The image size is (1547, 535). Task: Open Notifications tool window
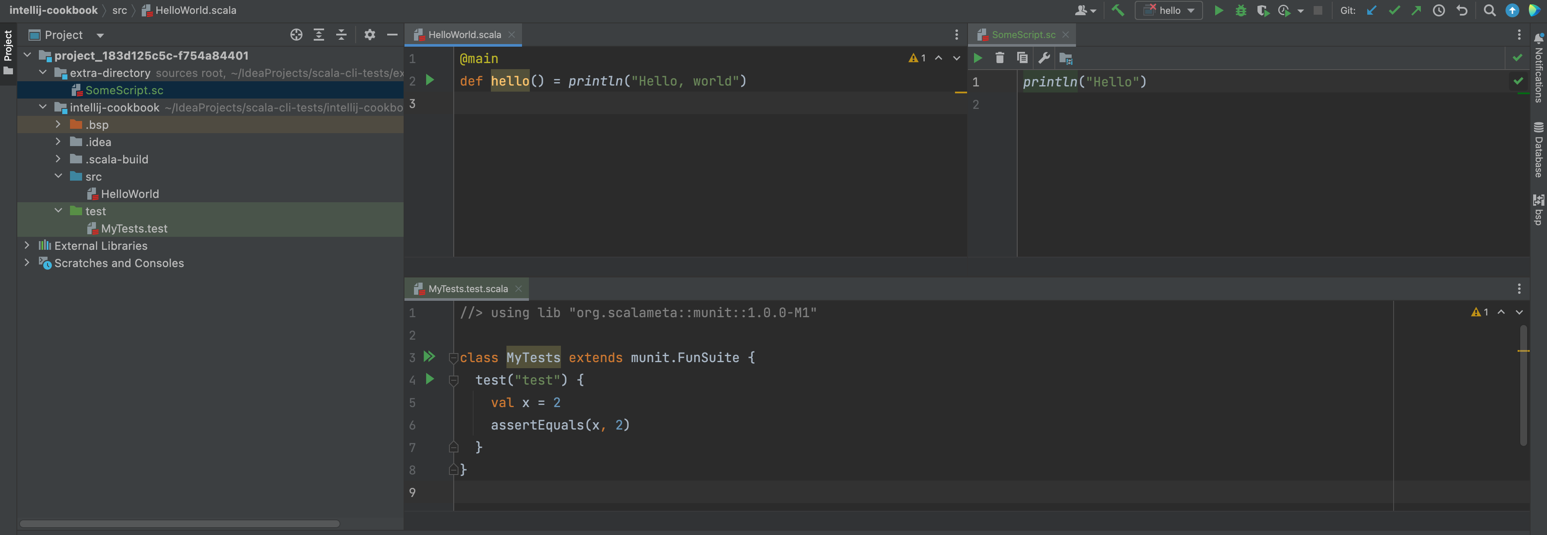point(1539,68)
